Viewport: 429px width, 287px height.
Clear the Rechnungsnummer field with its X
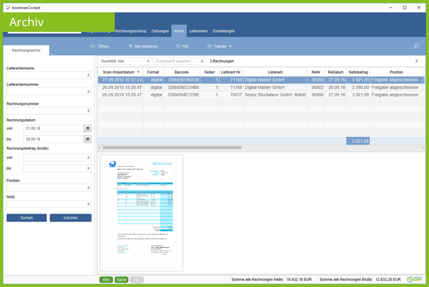pos(88,111)
